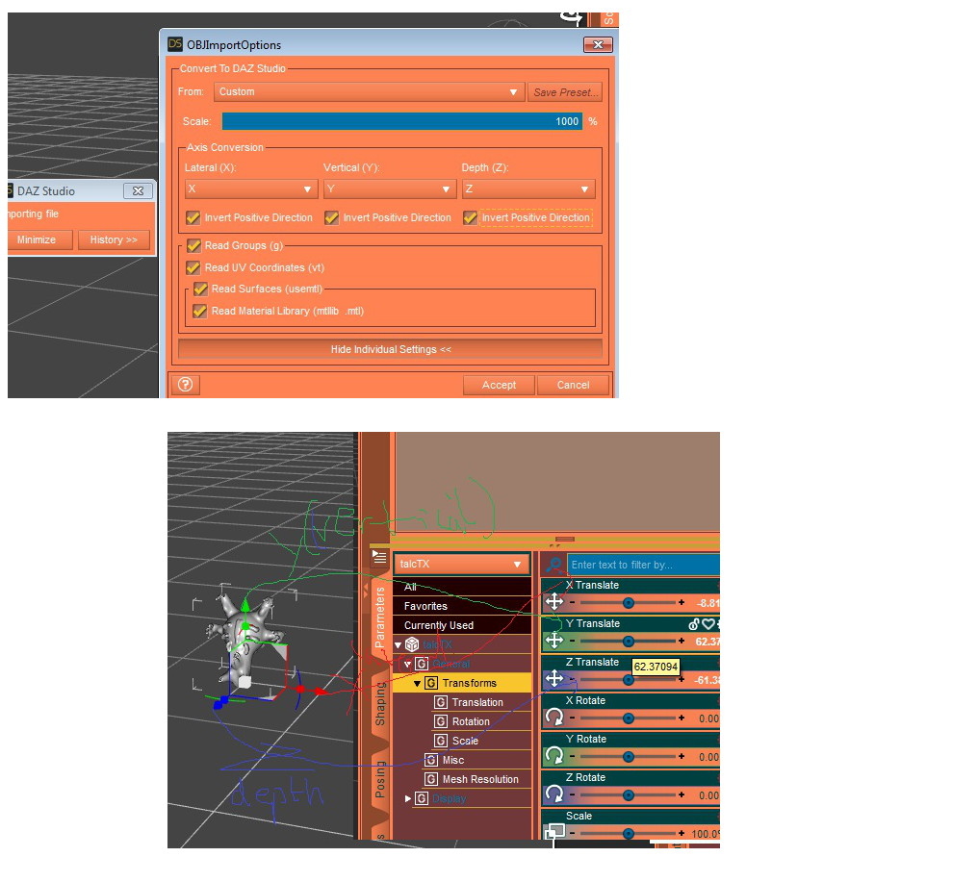Switch to the Posing tab
The width and height of the screenshot is (978, 882).
[380, 780]
